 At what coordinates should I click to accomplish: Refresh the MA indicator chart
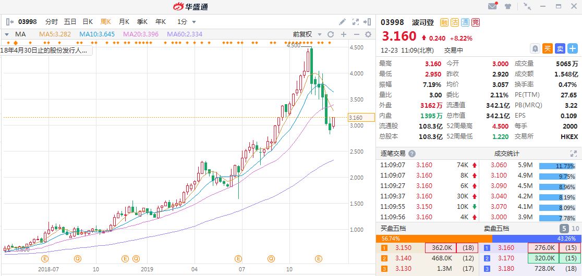coord(330,34)
